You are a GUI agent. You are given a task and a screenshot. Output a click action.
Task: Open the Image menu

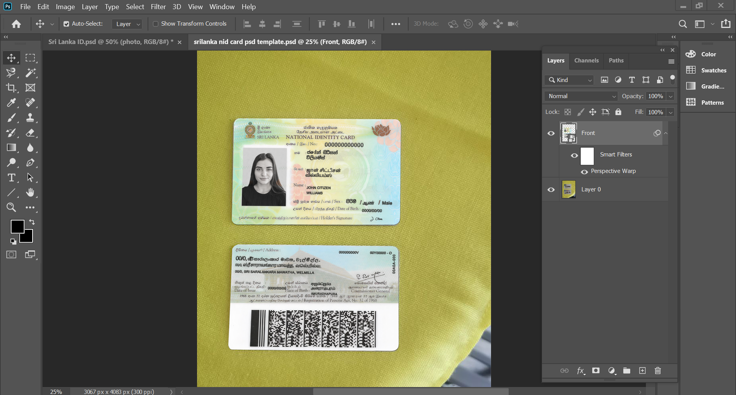(65, 7)
